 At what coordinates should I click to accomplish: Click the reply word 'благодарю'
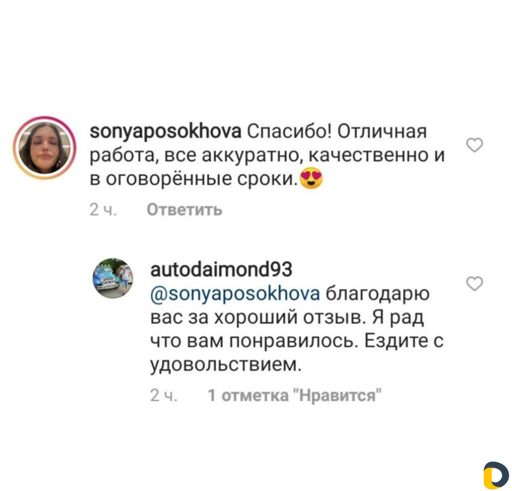pos(378,294)
